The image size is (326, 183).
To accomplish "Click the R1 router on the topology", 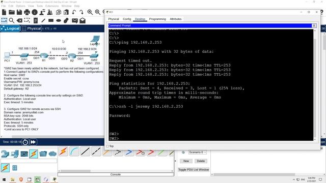I will [44, 55].
